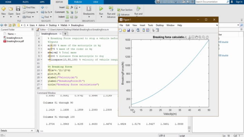The image size is (244, 137).
Task: Switch to the HOME ribbon tab
Action: (x=8, y=2)
